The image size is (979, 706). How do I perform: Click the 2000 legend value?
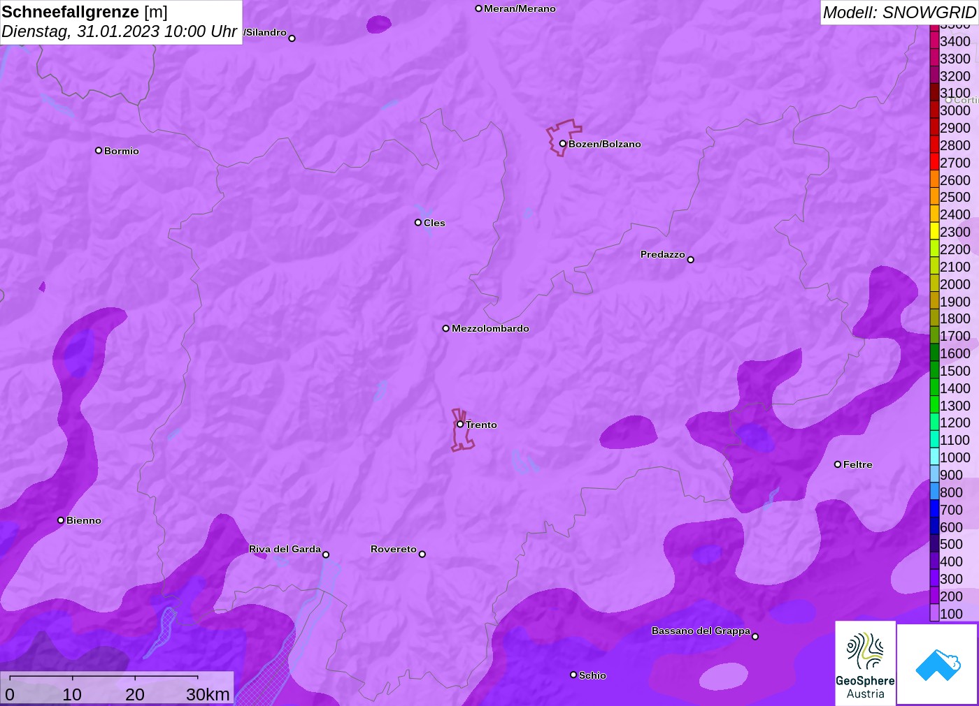955,284
